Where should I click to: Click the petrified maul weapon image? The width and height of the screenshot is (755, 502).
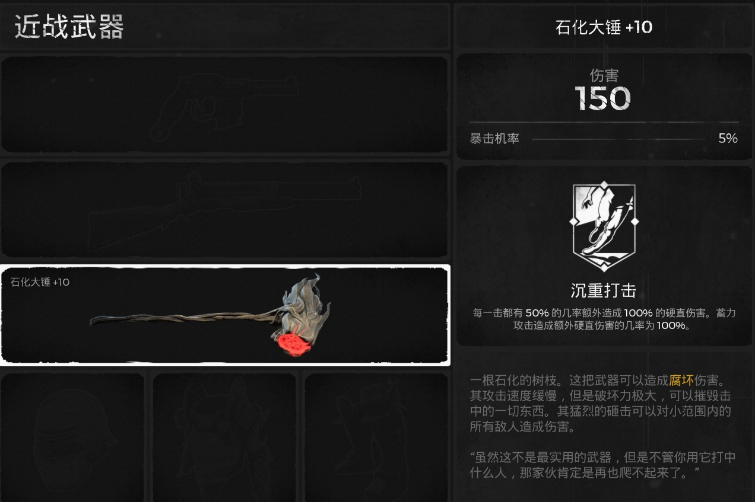210,316
